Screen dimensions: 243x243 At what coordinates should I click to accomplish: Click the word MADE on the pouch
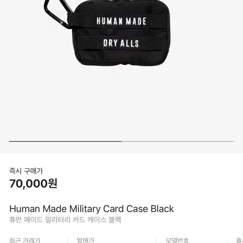136,21
